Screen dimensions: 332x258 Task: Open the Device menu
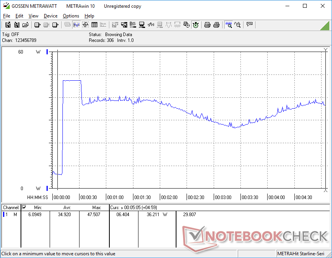pyautogui.click(x=50, y=16)
